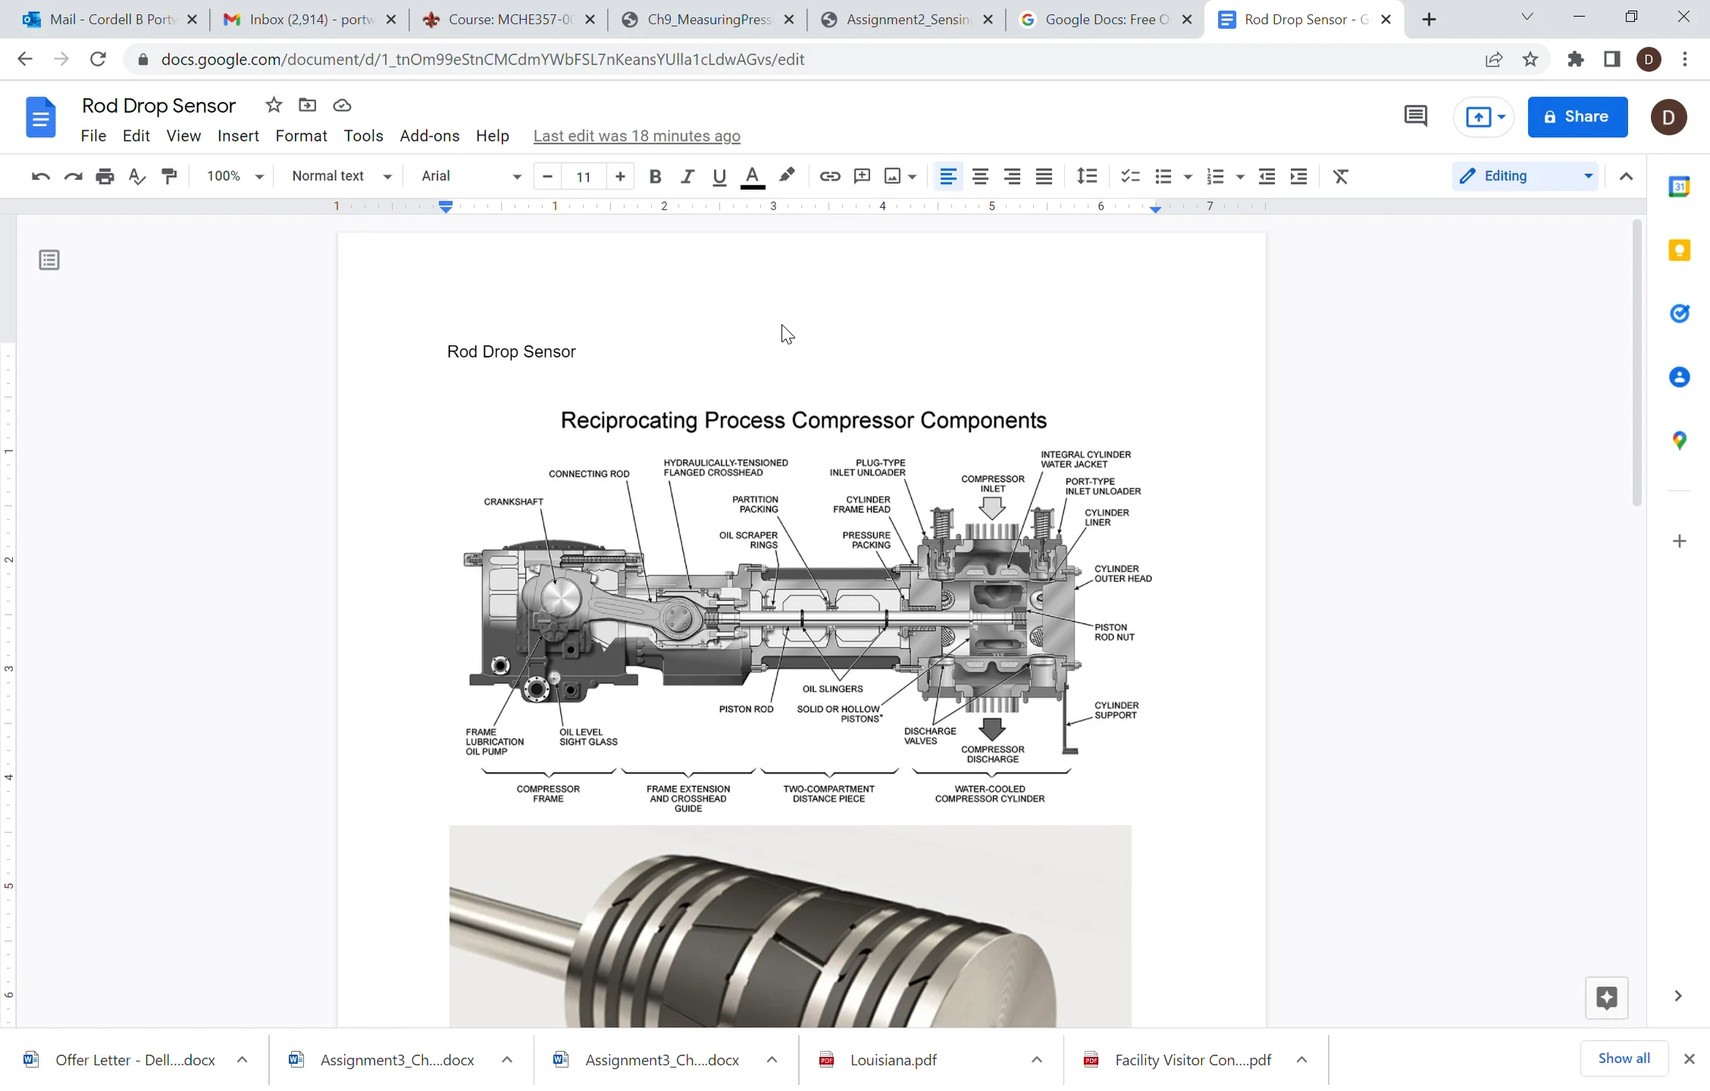1710x1091 pixels.
Task: Click the Redo icon in toolbar
Action: (x=73, y=177)
